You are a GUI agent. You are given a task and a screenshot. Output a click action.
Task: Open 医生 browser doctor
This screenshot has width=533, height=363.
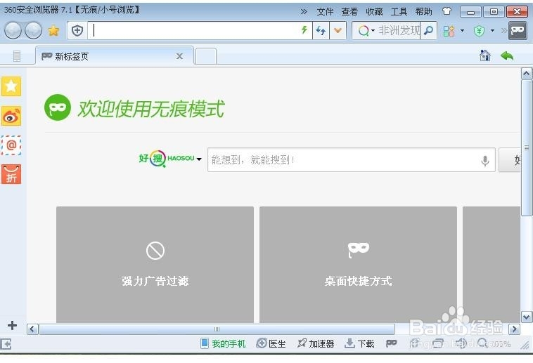click(x=271, y=343)
